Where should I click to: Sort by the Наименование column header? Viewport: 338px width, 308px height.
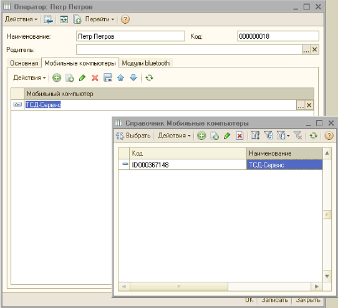click(x=284, y=153)
